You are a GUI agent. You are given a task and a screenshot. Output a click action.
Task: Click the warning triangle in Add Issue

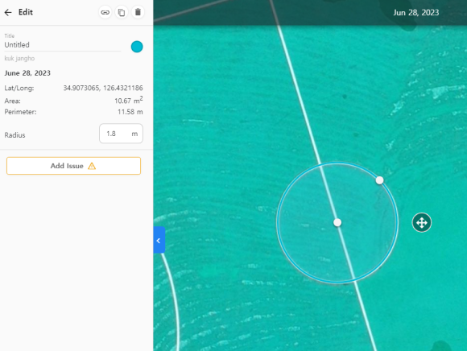click(x=92, y=166)
